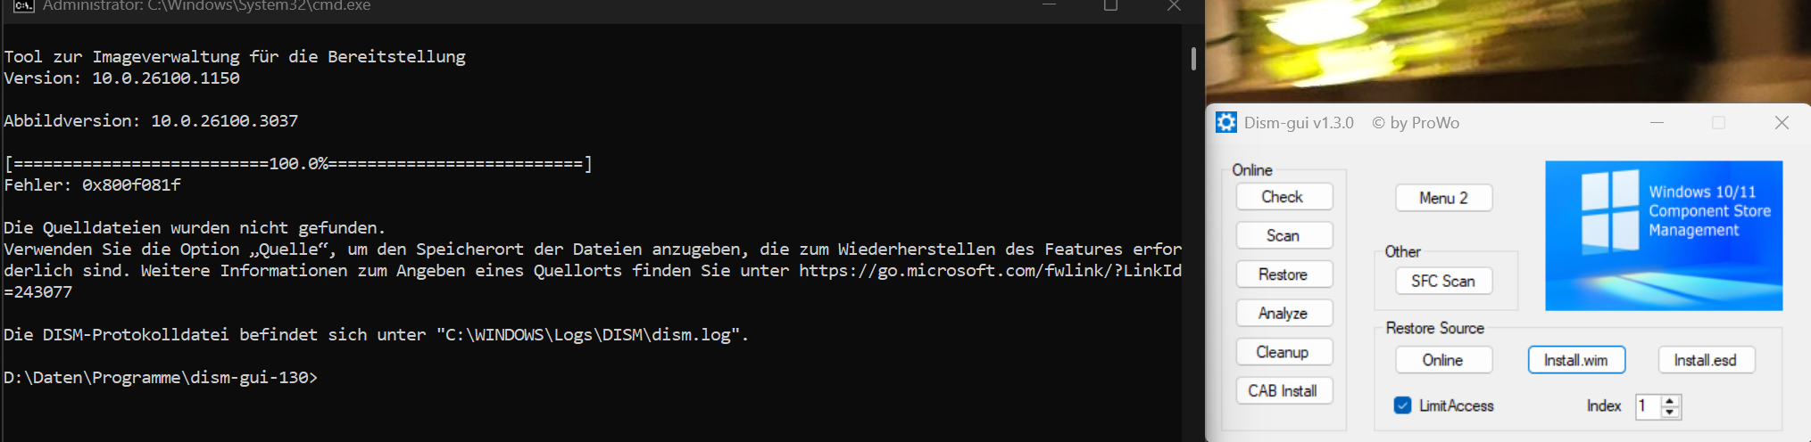Launch the SFC Scan
The width and height of the screenshot is (1811, 442).
click(1443, 281)
